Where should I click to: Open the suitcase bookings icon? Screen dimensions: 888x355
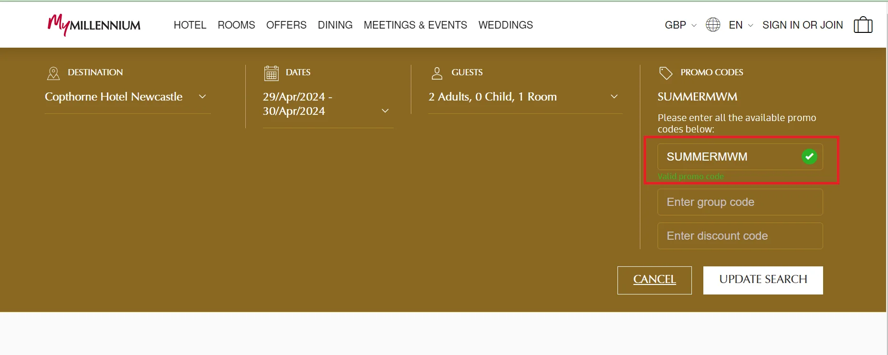[x=863, y=25]
